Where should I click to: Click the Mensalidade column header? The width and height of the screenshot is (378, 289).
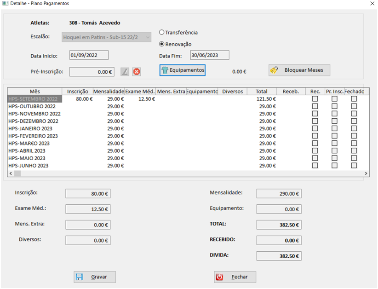tap(109, 92)
